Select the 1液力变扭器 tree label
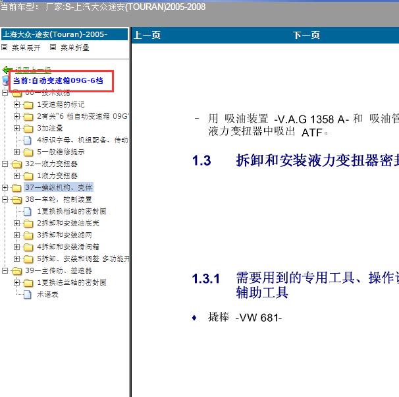The height and width of the screenshot is (397, 399). [x=57, y=176]
